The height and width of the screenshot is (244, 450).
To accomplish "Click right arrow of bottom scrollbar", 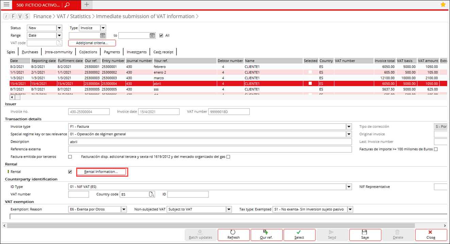I will (445, 225).
